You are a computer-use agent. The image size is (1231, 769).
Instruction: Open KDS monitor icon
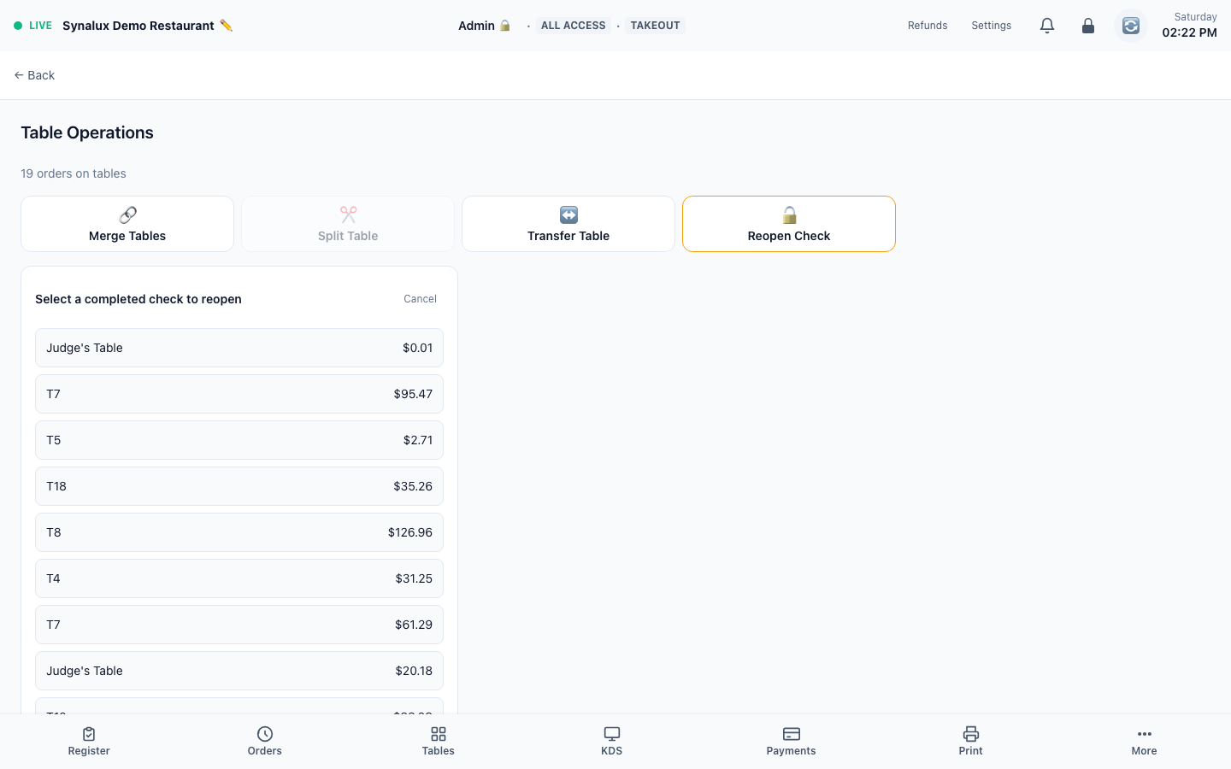[612, 734]
